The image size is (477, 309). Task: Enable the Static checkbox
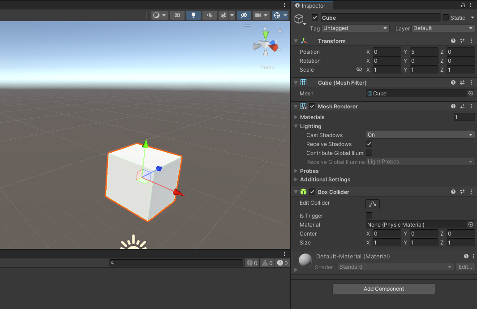click(446, 17)
